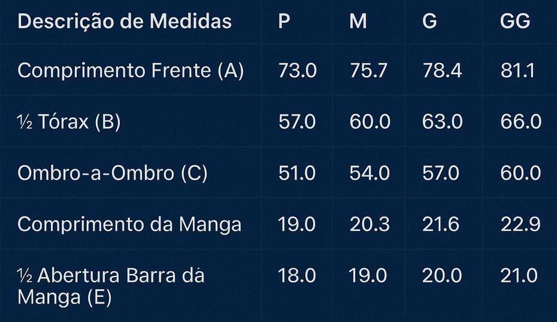
Task: Select the "½ Tórax (B)" row label
Action: coord(69,121)
